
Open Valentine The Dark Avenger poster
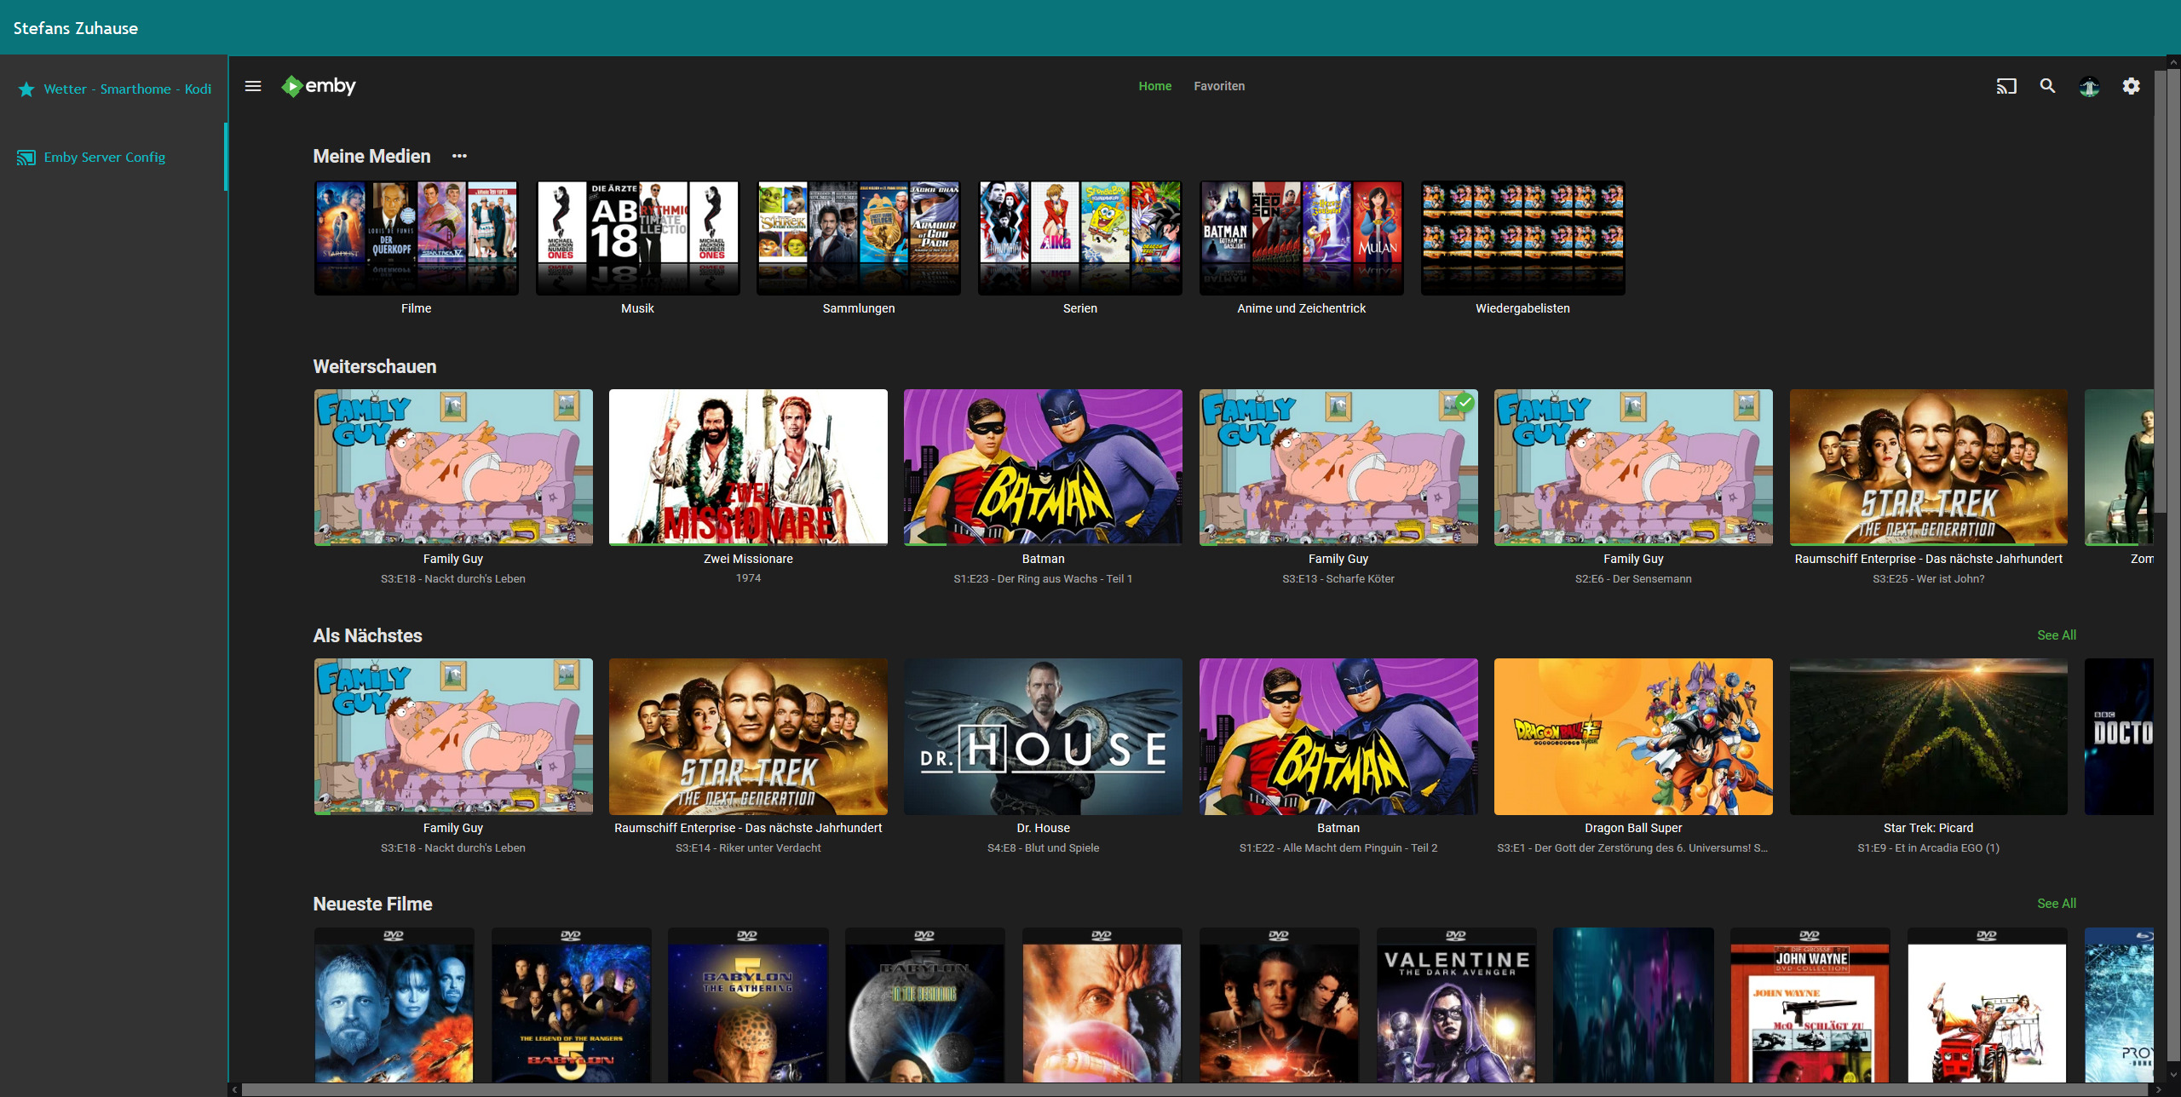coord(1456,1005)
